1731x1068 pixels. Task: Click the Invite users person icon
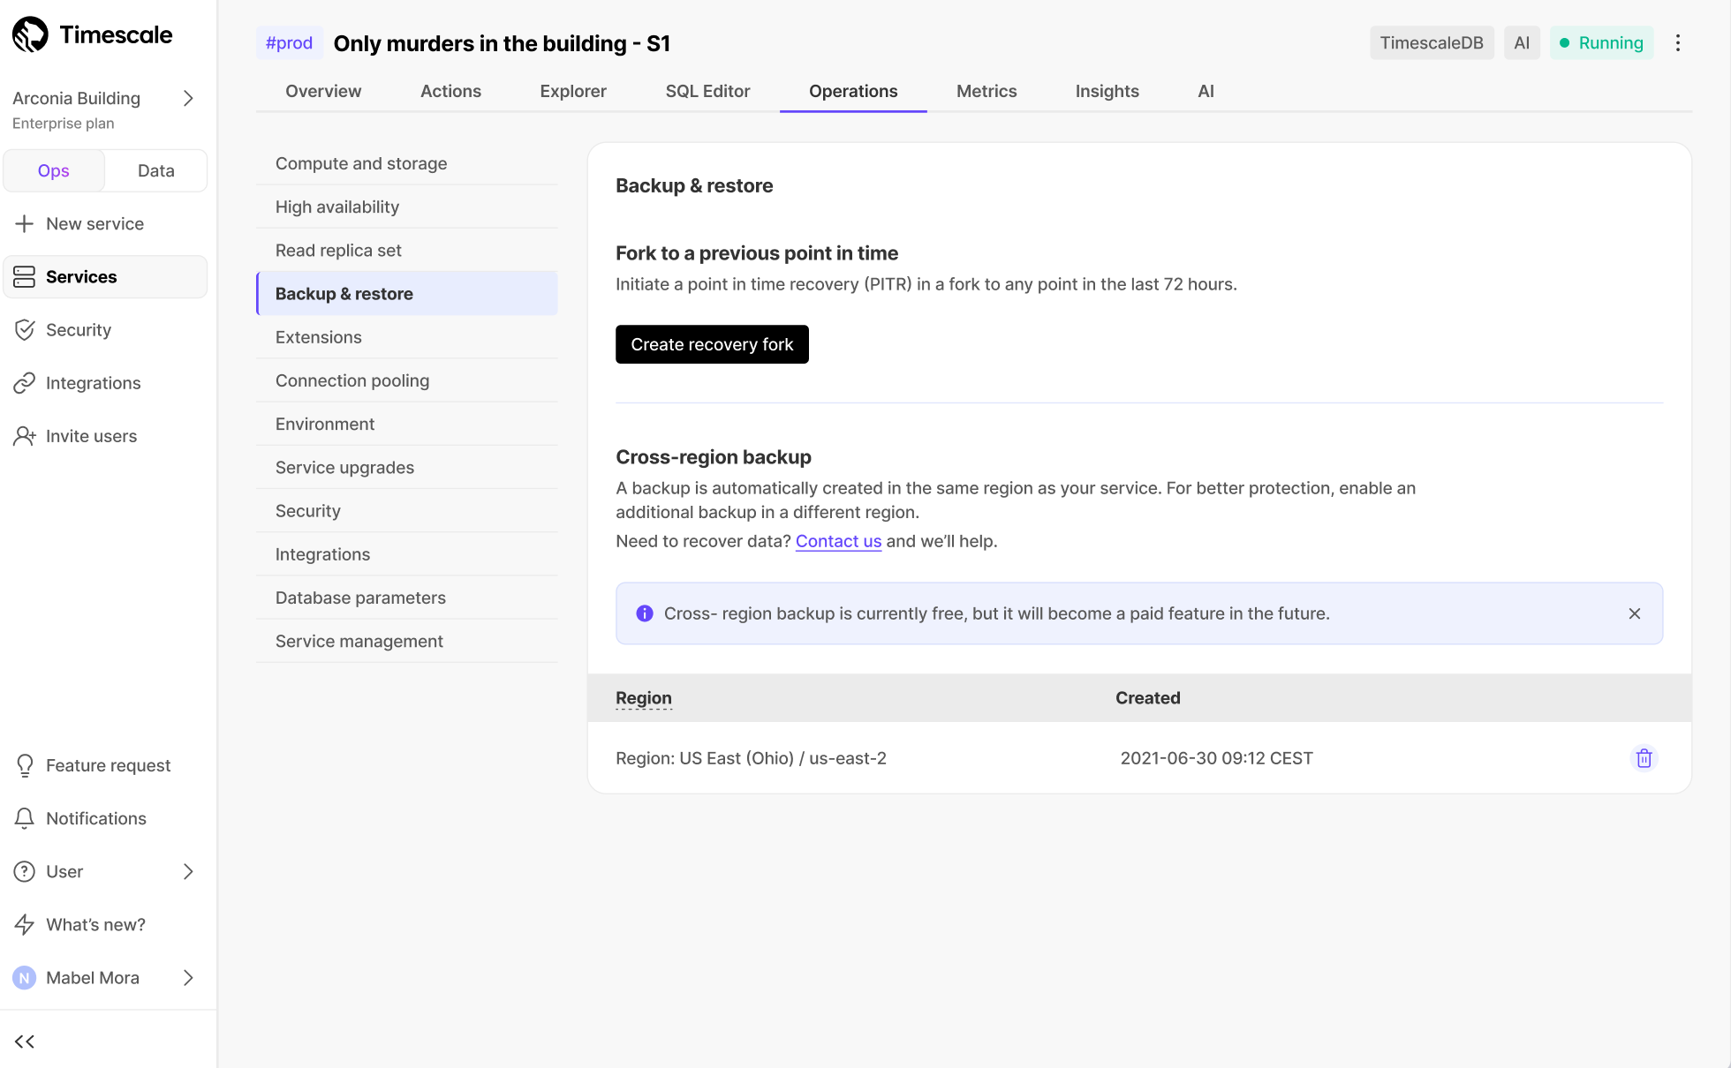pyautogui.click(x=25, y=436)
